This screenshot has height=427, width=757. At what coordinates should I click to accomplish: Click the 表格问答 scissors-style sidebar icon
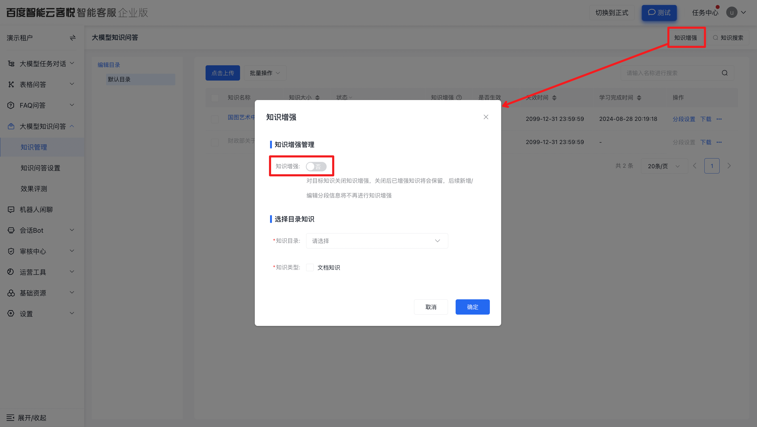point(11,84)
